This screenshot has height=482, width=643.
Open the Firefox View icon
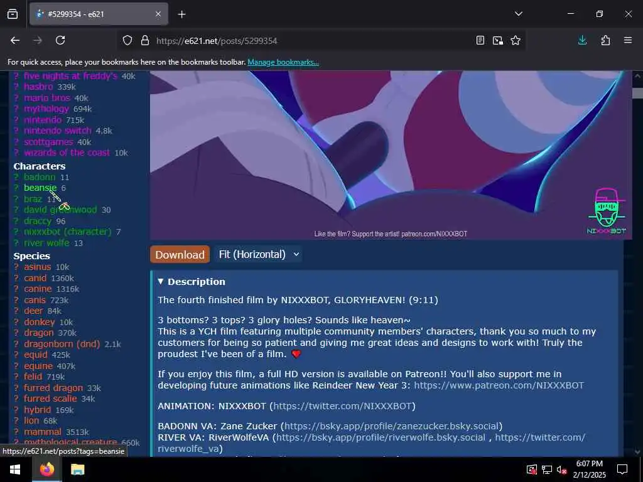[x=13, y=14]
